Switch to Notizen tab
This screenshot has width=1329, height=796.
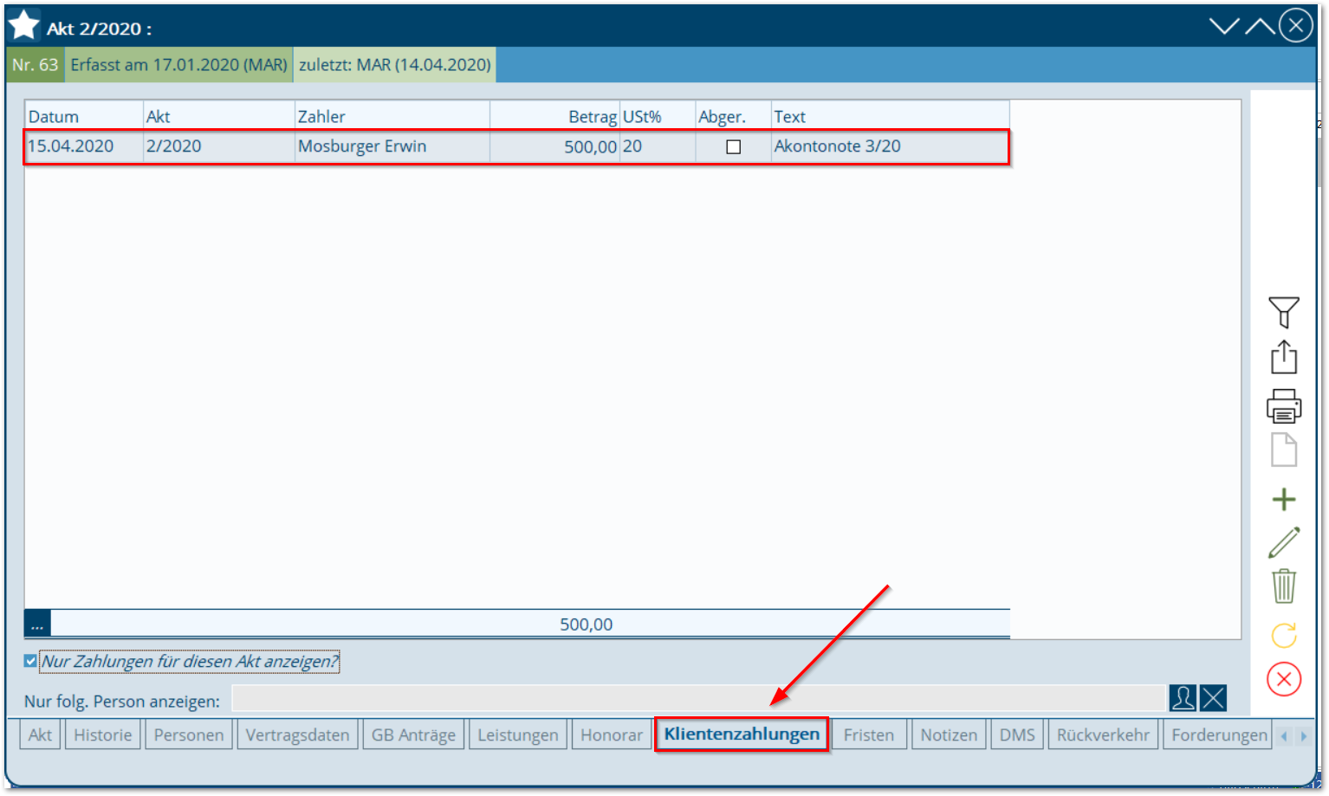click(949, 735)
